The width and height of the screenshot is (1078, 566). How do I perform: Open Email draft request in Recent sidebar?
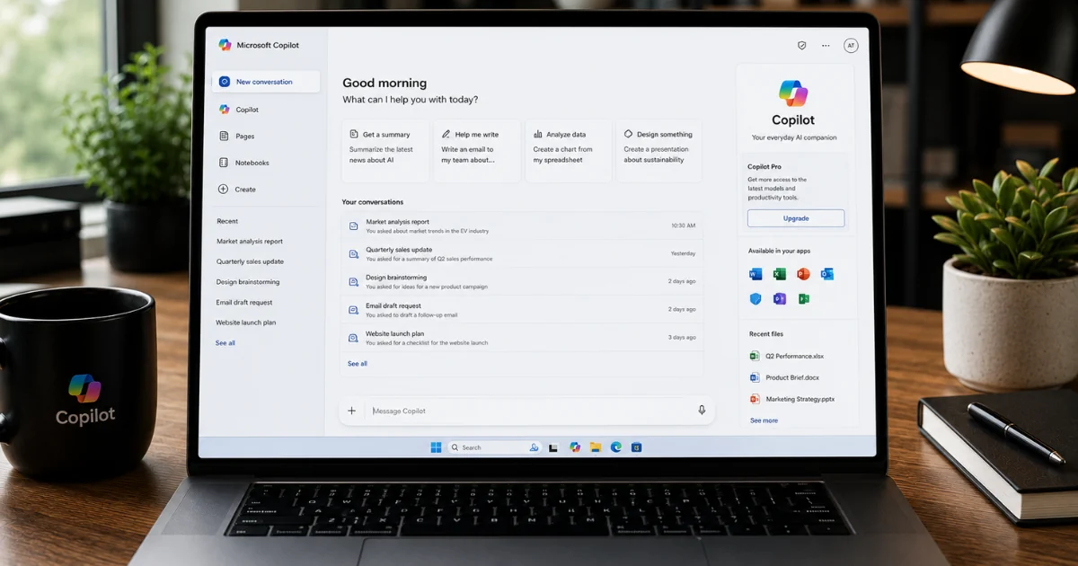(x=244, y=303)
